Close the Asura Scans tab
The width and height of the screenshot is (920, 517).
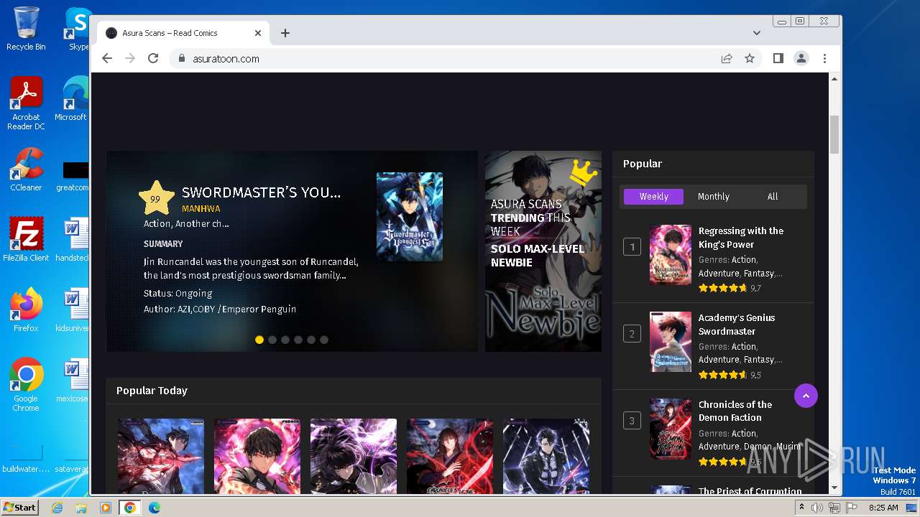[258, 33]
